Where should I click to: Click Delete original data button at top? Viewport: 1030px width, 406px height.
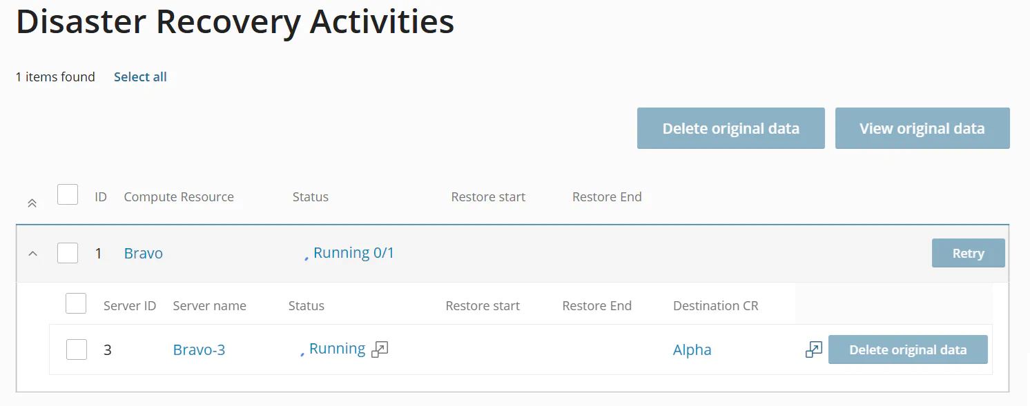click(x=730, y=128)
